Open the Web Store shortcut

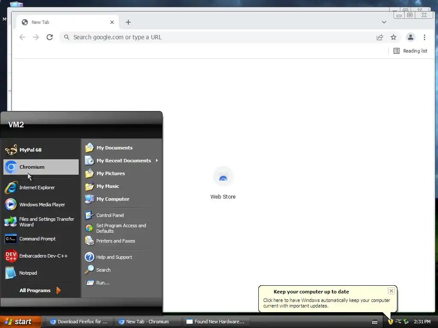click(223, 183)
